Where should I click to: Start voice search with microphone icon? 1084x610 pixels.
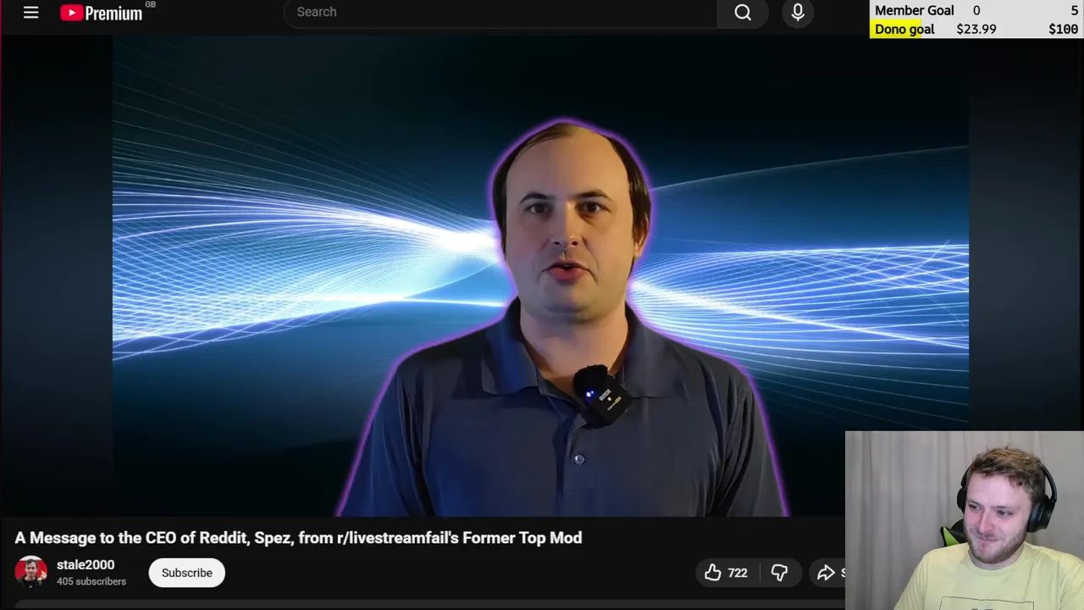tap(798, 12)
